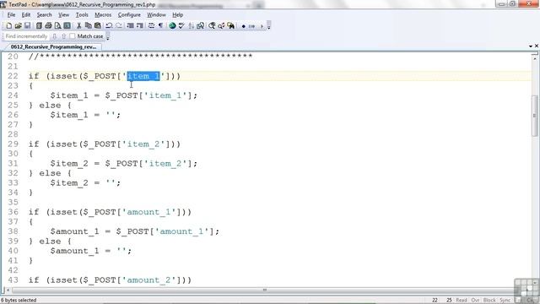Click 'amount_1' string on line 36
This screenshot has width=540, height=304.
(148, 212)
